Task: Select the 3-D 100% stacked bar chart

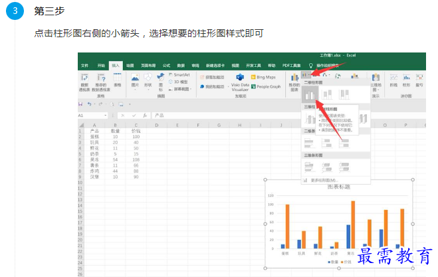Action: coord(344,167)
